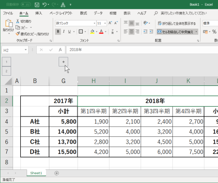Open the undo history dropdown arrow
The width and height of the screenshot is (218, 183).
(x=48, y=5)
